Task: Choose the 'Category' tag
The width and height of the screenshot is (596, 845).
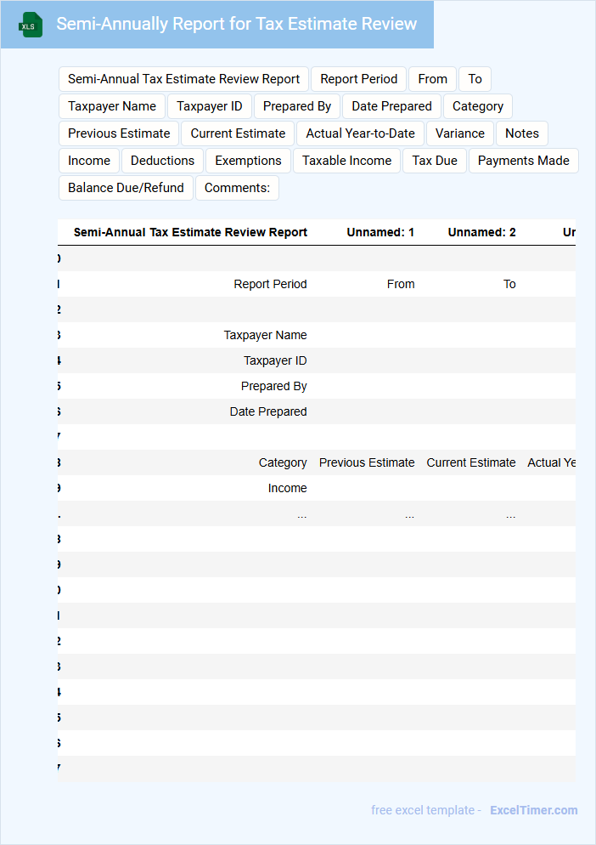Action: click(477, 106)
